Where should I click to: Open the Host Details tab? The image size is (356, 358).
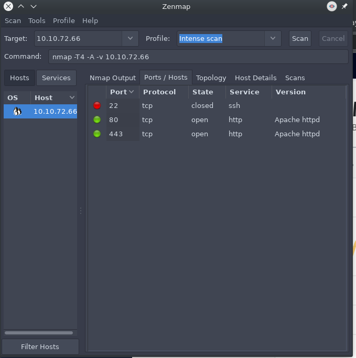pos(255,78)
